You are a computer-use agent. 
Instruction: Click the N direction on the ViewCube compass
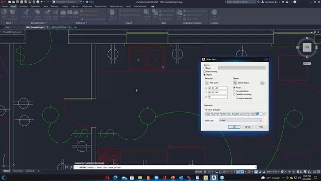307,38
